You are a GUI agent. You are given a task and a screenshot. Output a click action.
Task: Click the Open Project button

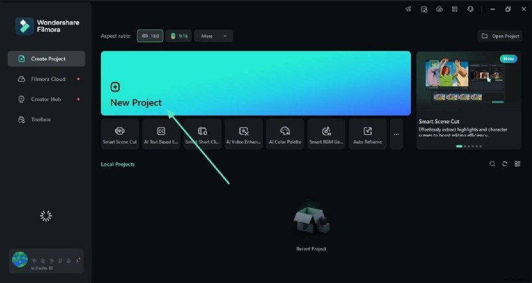[500, 36]
